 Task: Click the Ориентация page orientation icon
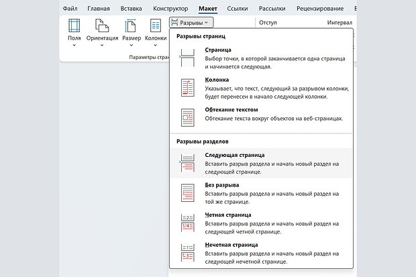point(101,25)
